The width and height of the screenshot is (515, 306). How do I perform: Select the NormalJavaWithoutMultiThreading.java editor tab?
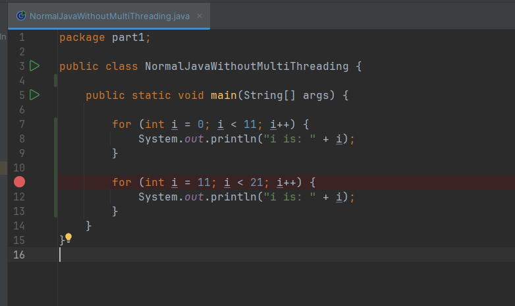click(x=109, y=16)
